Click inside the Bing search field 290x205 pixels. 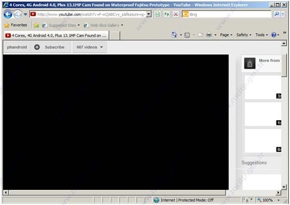(229, 14)
